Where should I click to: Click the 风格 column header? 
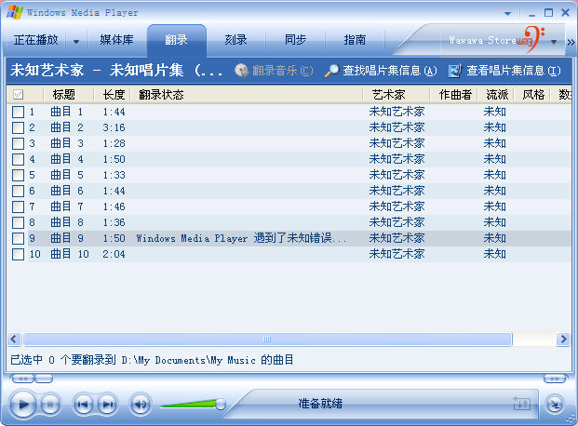pos(533,95)
